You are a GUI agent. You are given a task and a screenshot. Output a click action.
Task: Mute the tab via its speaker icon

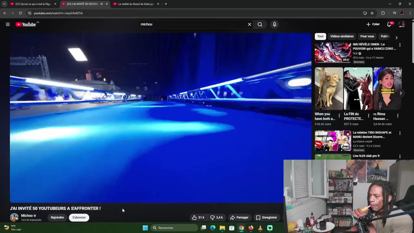tap(101, 4)
